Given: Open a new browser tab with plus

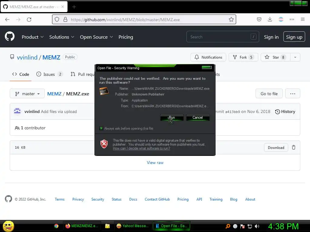Looking at the screenshot, I should coord(74,7).
